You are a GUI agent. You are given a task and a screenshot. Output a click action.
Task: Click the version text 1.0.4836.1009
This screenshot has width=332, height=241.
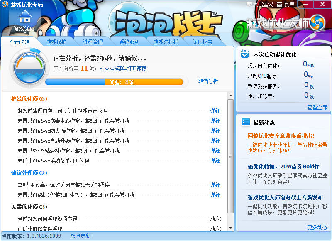[x=44, y=236]
